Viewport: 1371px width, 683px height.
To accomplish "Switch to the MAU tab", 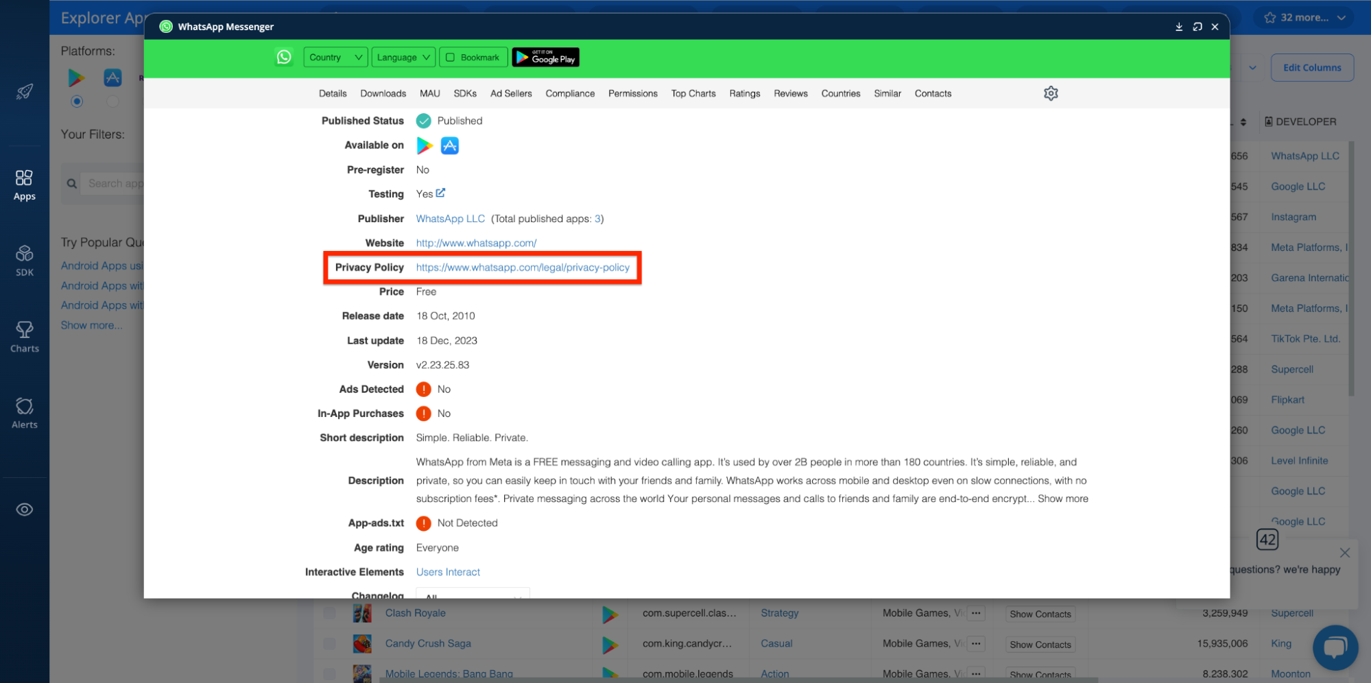I will pos(429,93).
